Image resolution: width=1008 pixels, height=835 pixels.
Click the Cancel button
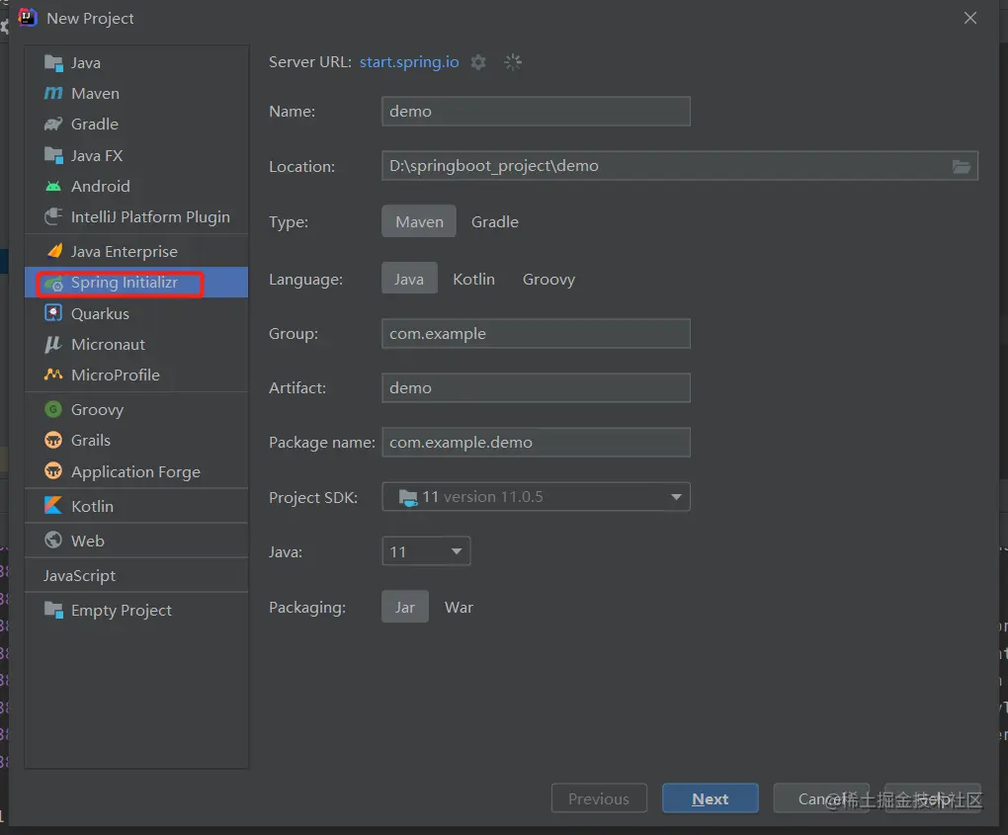[x=821, y=798]
